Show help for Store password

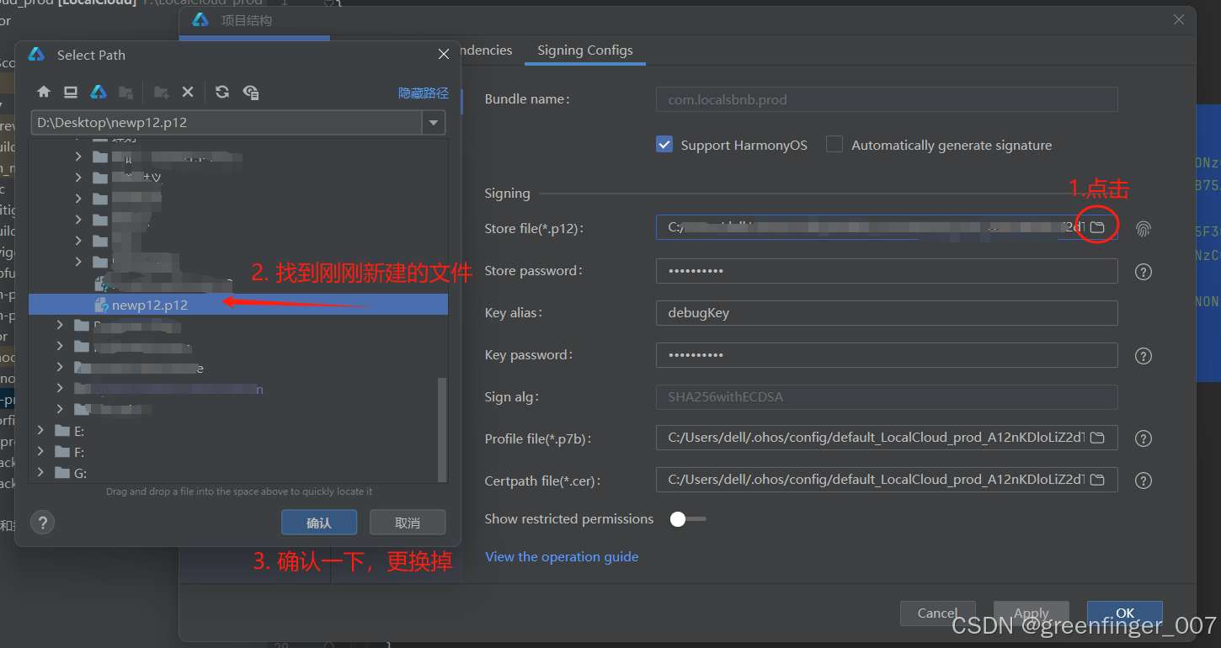tap(1143, 272)
